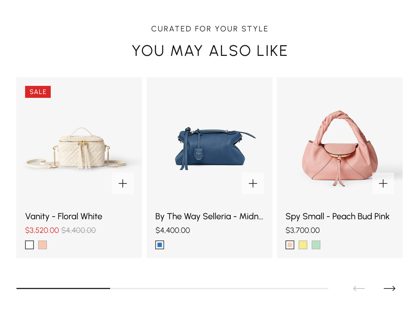This screenshot has width=419, height=314.
Task: Click the carousel progress scrollbar track
Action: (x=218, y=288)
